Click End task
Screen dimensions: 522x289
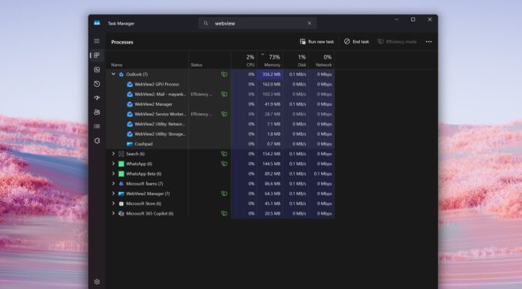point(356,42)
